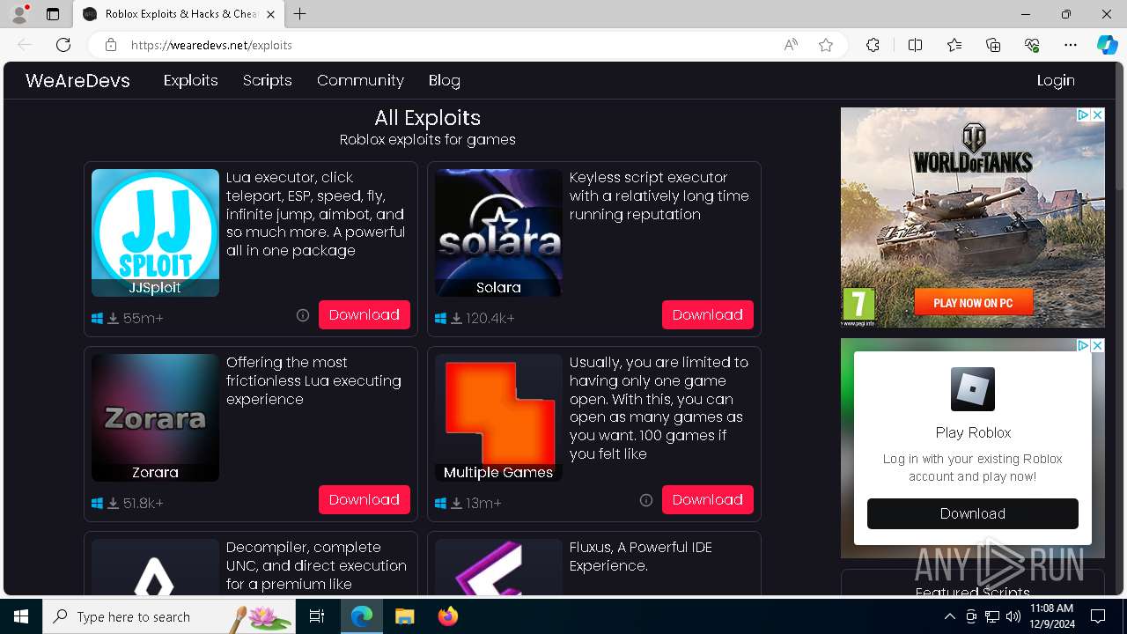Open the browser profile avatar
Viewport: 1127px width, 634px height.
[19, 14]
